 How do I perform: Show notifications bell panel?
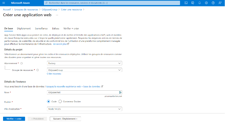pos(199,3)
